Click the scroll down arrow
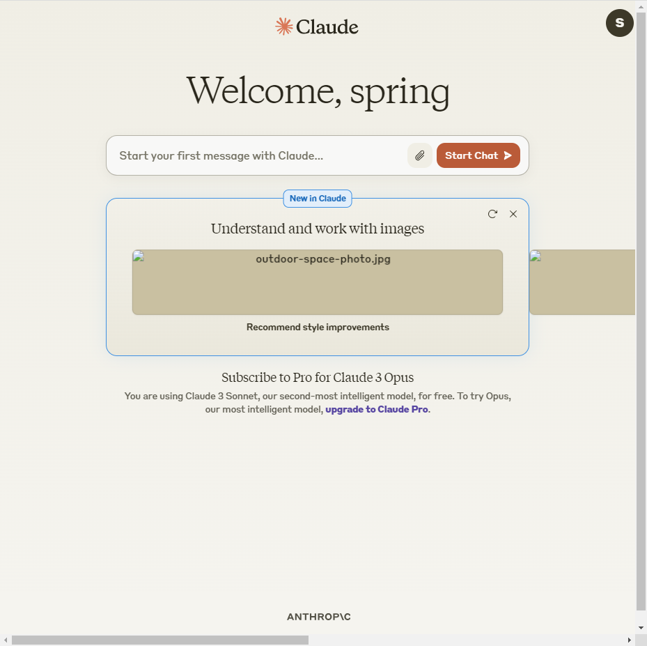 click(x=641, y=629)
